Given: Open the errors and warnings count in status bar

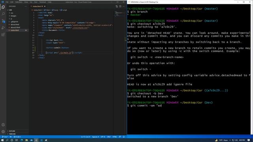Looking at the screenshot, I should (x=17, y=137).
